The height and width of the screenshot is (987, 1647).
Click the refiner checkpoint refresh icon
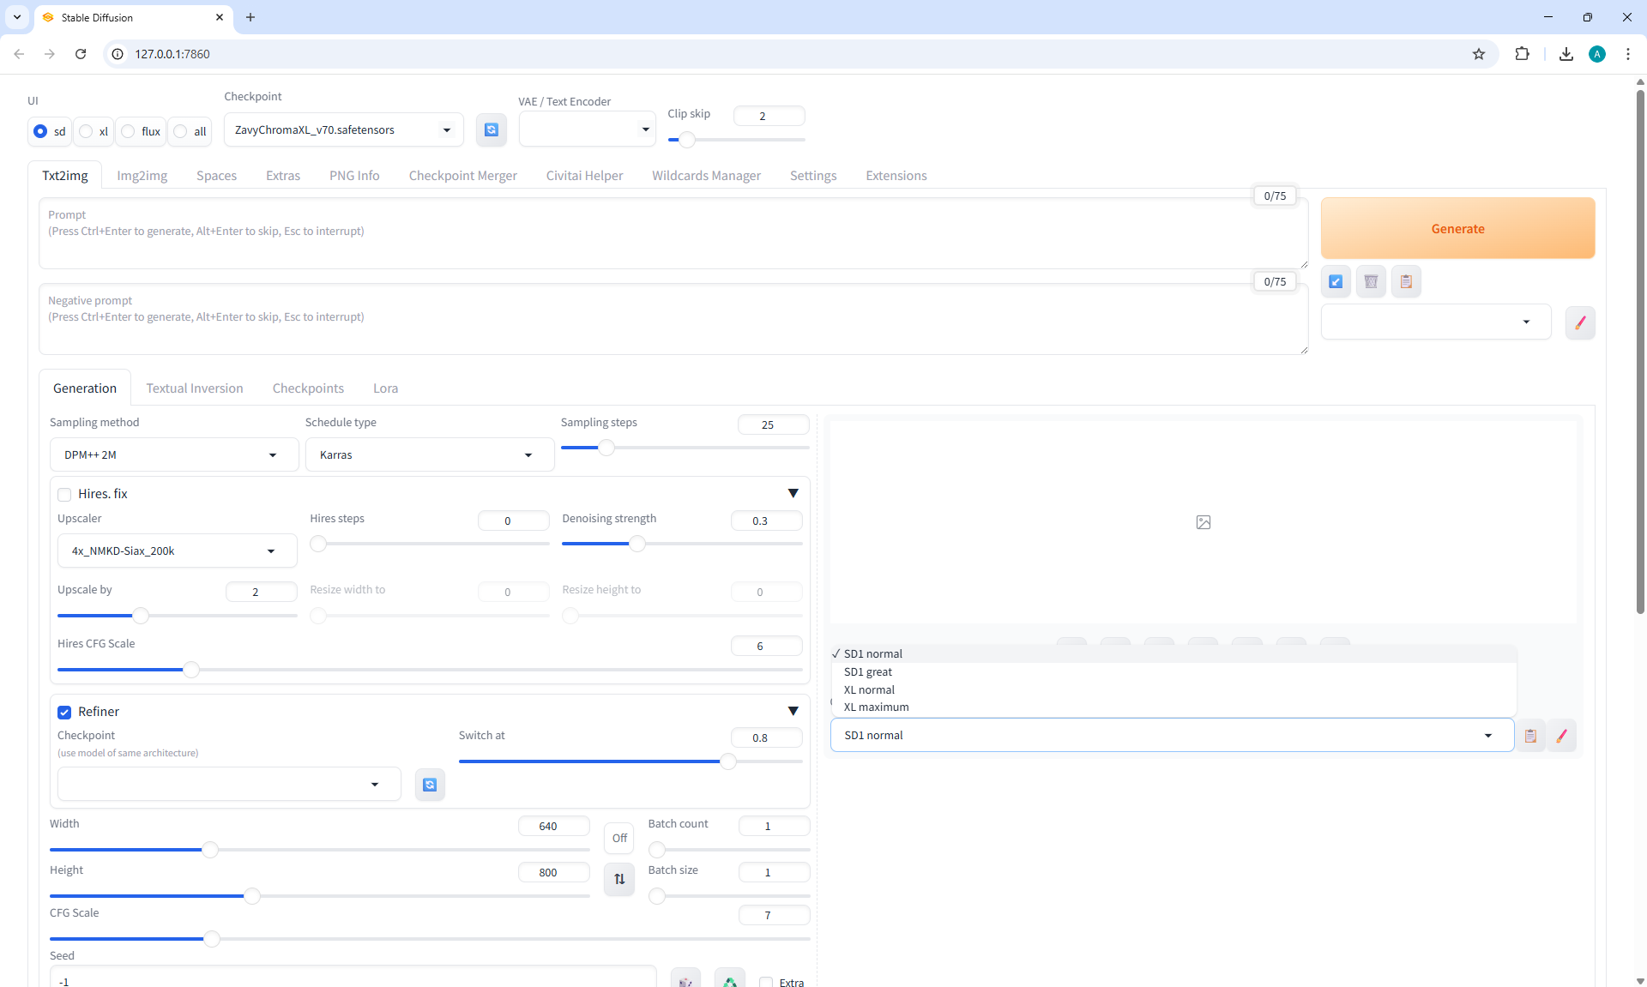430,785
